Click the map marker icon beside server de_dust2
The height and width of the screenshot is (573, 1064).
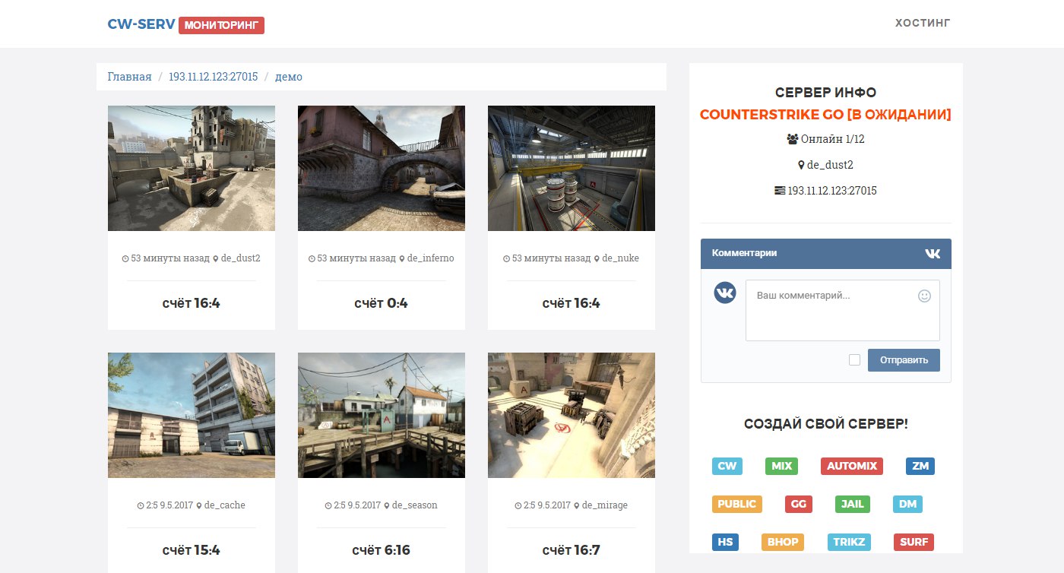coord(801,165)
